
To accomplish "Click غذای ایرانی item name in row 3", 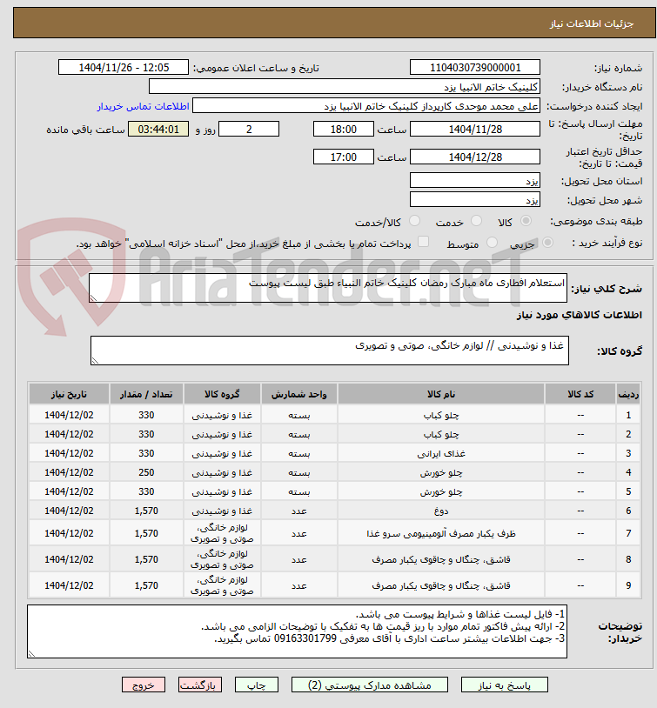I will tap(441, 453).
